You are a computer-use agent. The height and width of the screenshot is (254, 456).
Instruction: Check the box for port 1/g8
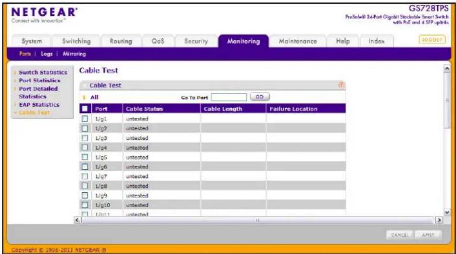click(x=85, y=186)
